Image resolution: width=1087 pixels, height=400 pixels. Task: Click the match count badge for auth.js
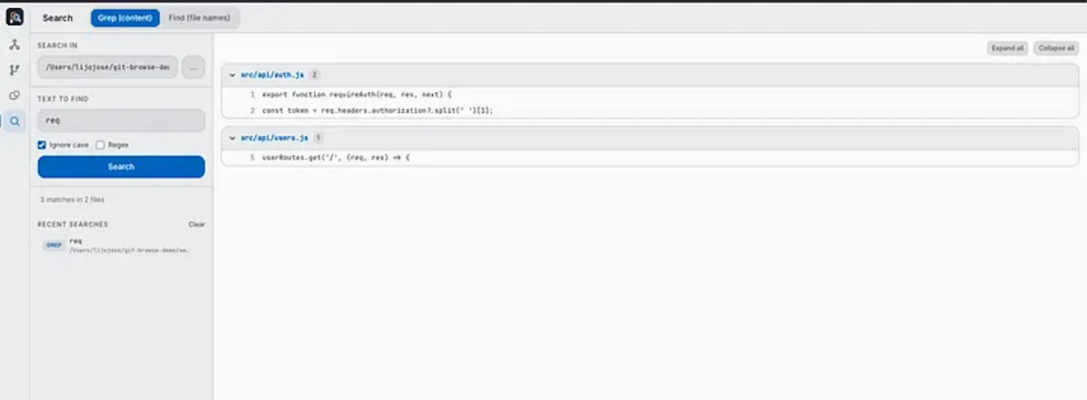tap(315, 75)
